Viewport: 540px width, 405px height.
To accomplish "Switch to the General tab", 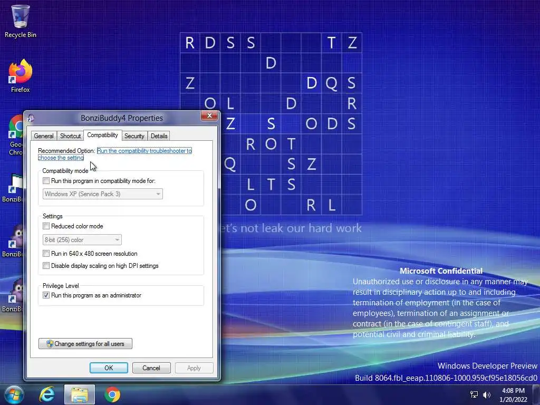I will coord(44,136).
